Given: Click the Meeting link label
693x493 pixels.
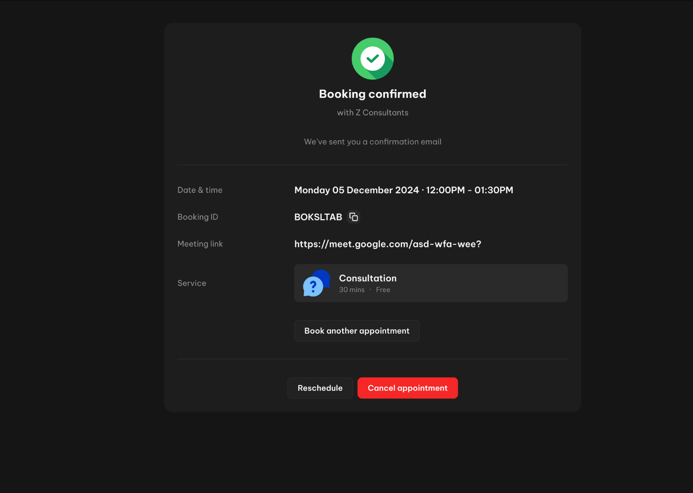Looking at the screenshot, I should pos(200,244).
